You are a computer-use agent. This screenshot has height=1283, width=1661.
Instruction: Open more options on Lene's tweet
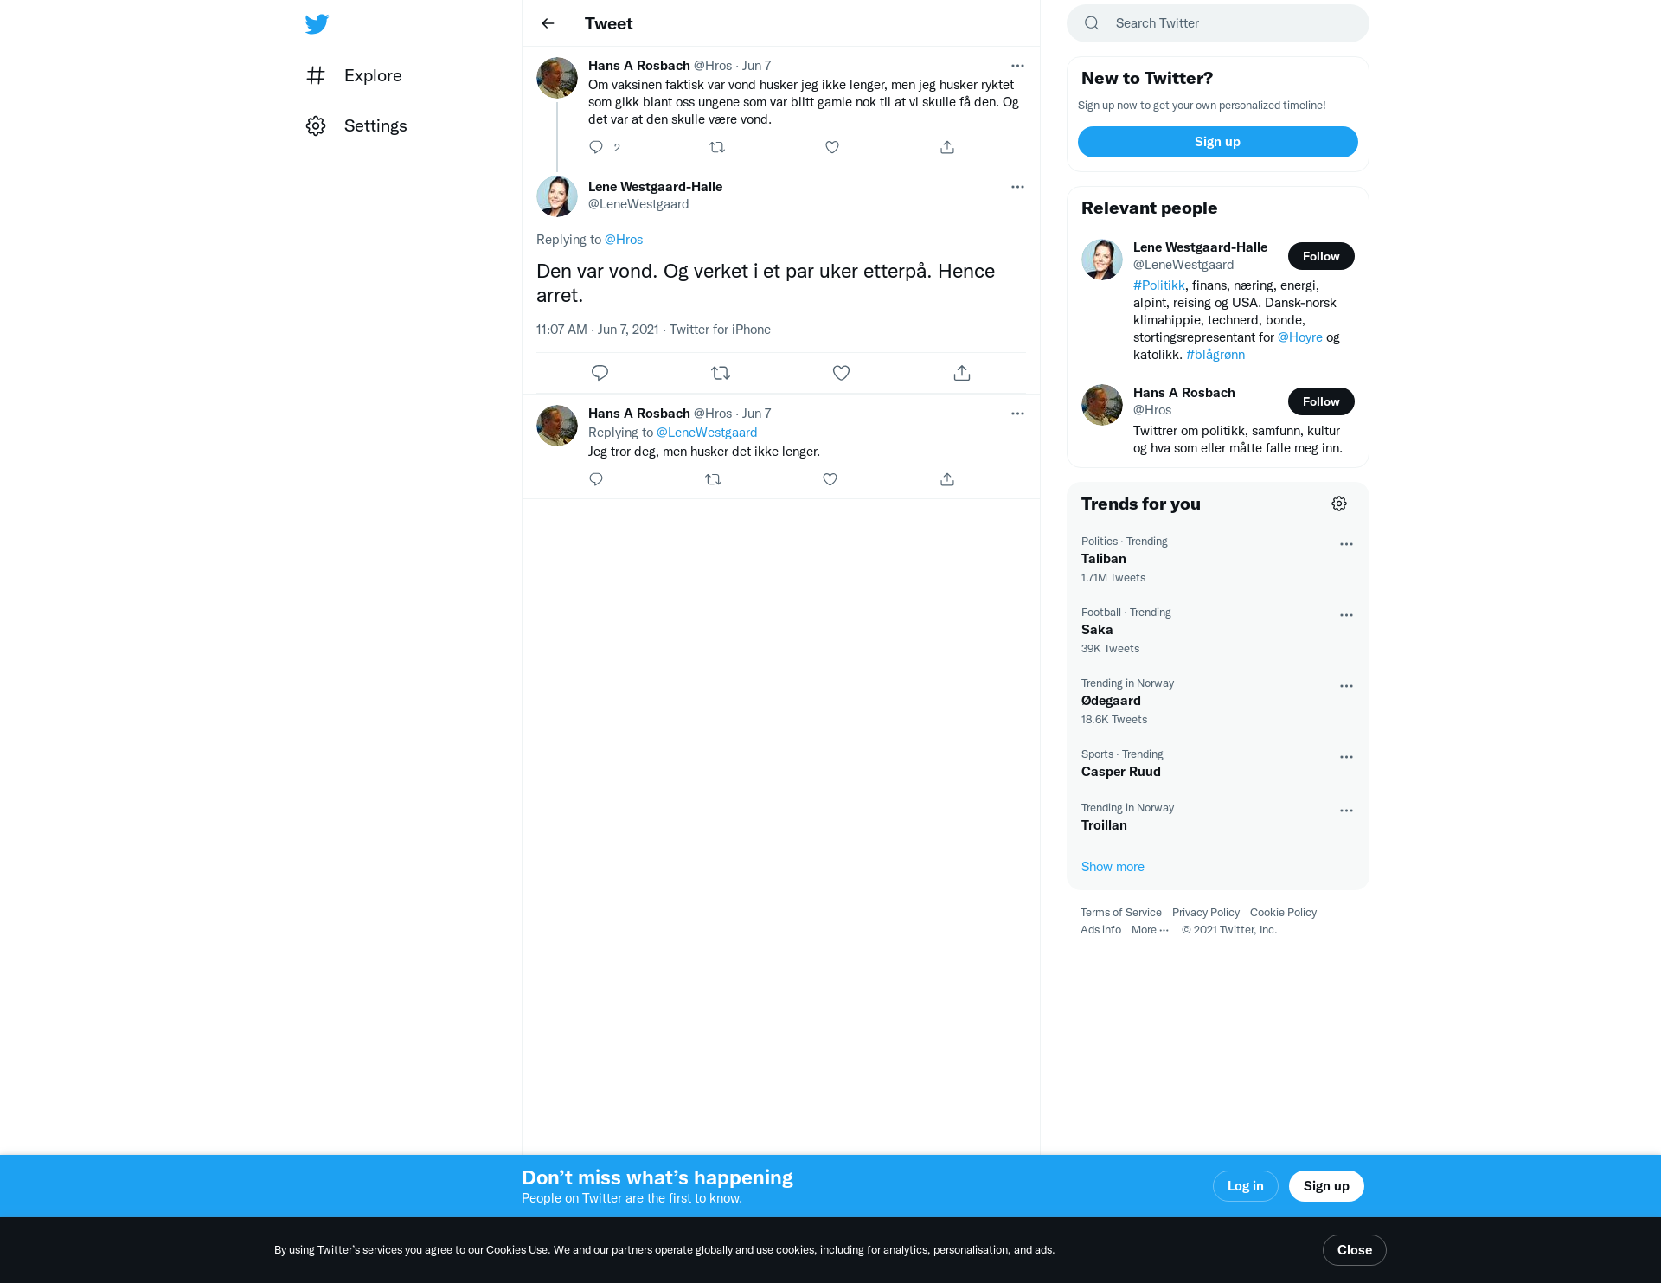[x=1017, y=187]
